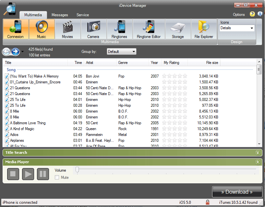Open the Group by Default dropdown
This screenshot has width=265, height=207.
point(122,51)
